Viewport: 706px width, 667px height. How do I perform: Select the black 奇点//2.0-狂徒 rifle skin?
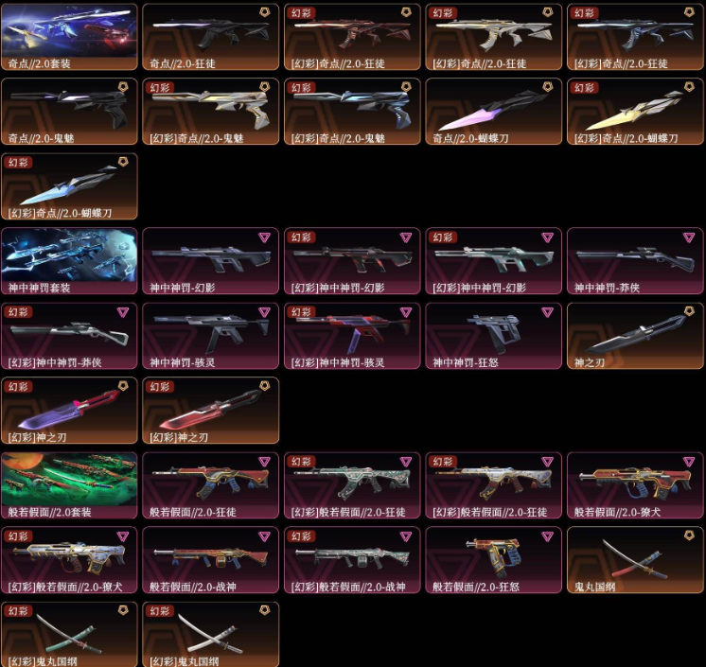211,37
